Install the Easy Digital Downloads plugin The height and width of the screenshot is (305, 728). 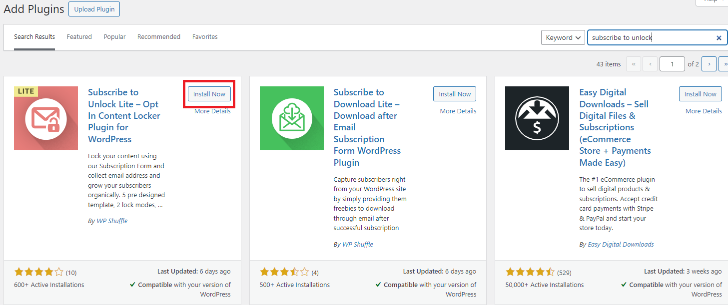coord(700,94)
